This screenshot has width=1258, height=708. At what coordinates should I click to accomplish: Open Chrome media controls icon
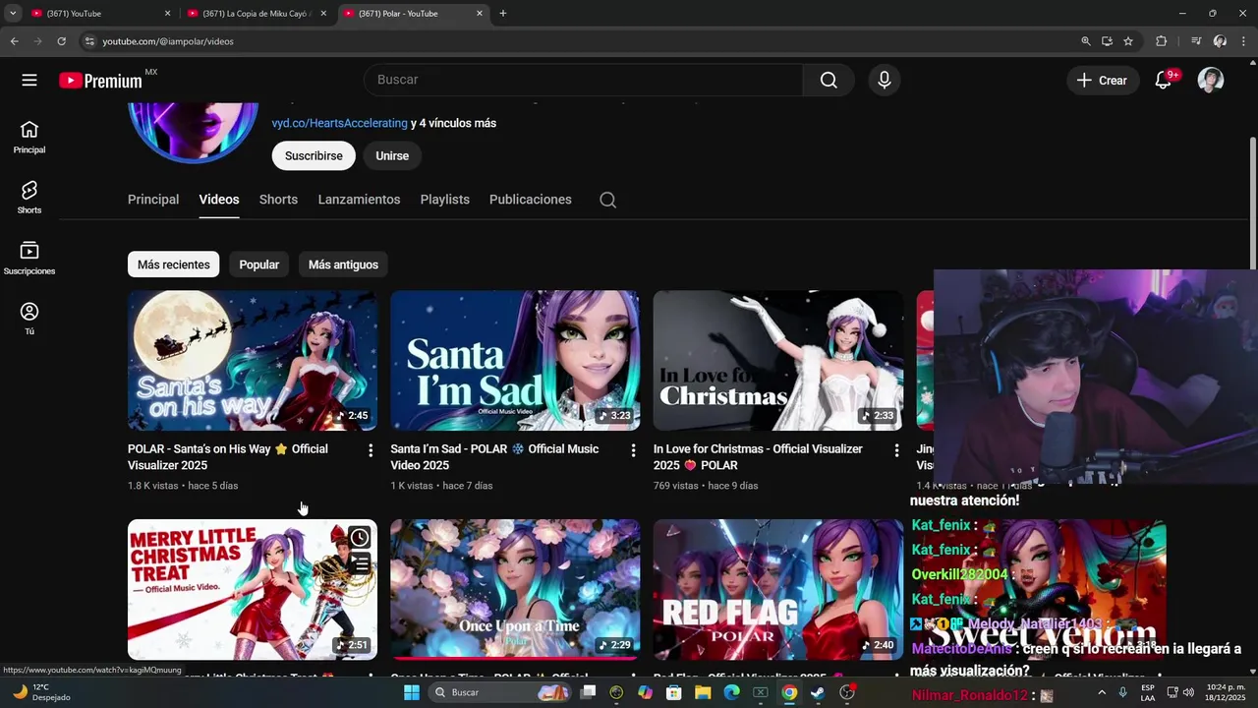tap(1196, 41)
